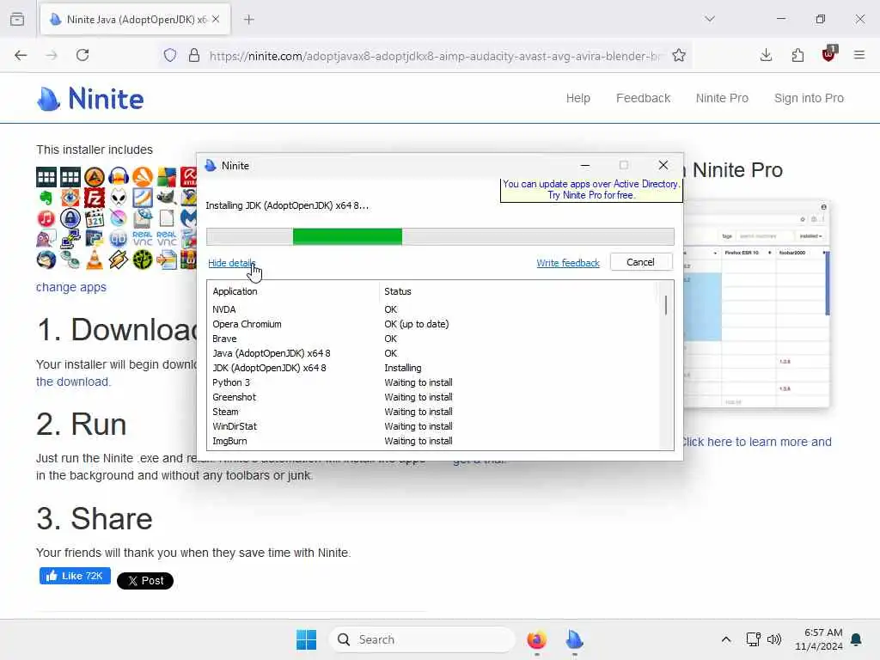Click the purple Pidgin bird icon

[46, 239]
